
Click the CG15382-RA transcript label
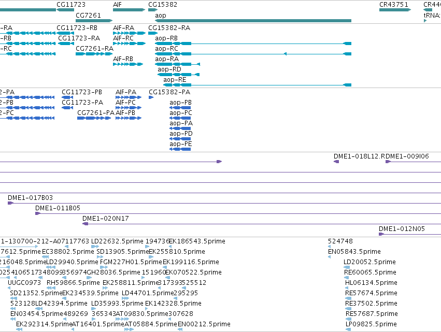pos(169,28)
